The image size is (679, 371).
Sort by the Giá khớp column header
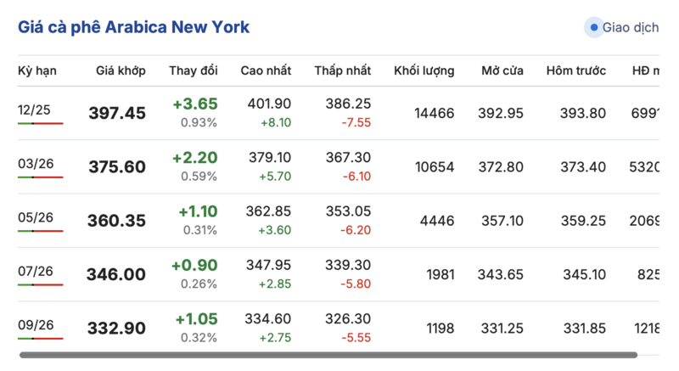coord(121,70)
